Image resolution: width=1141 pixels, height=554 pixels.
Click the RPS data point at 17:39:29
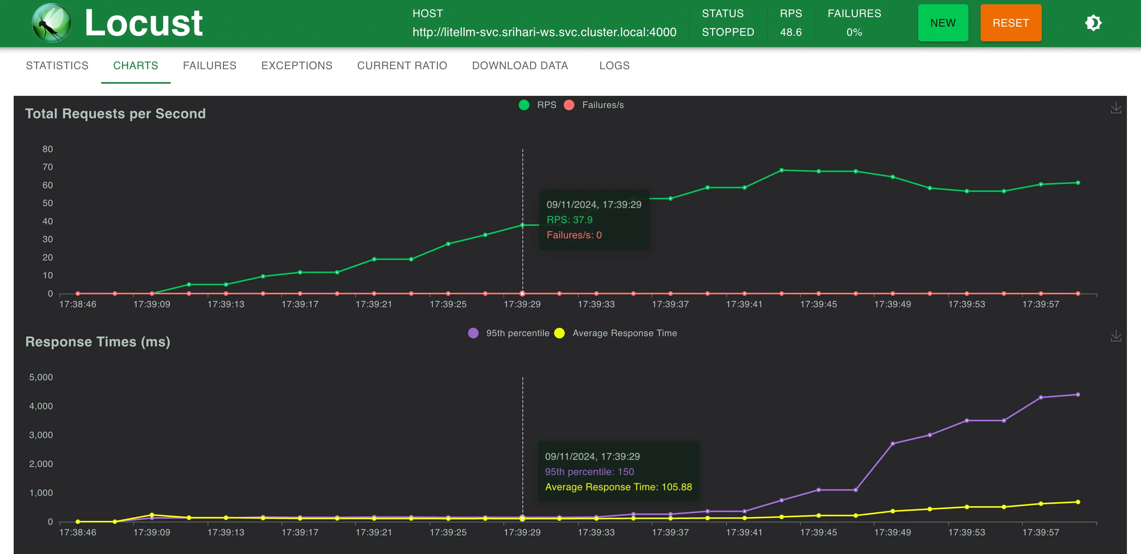tap(522, 225)
